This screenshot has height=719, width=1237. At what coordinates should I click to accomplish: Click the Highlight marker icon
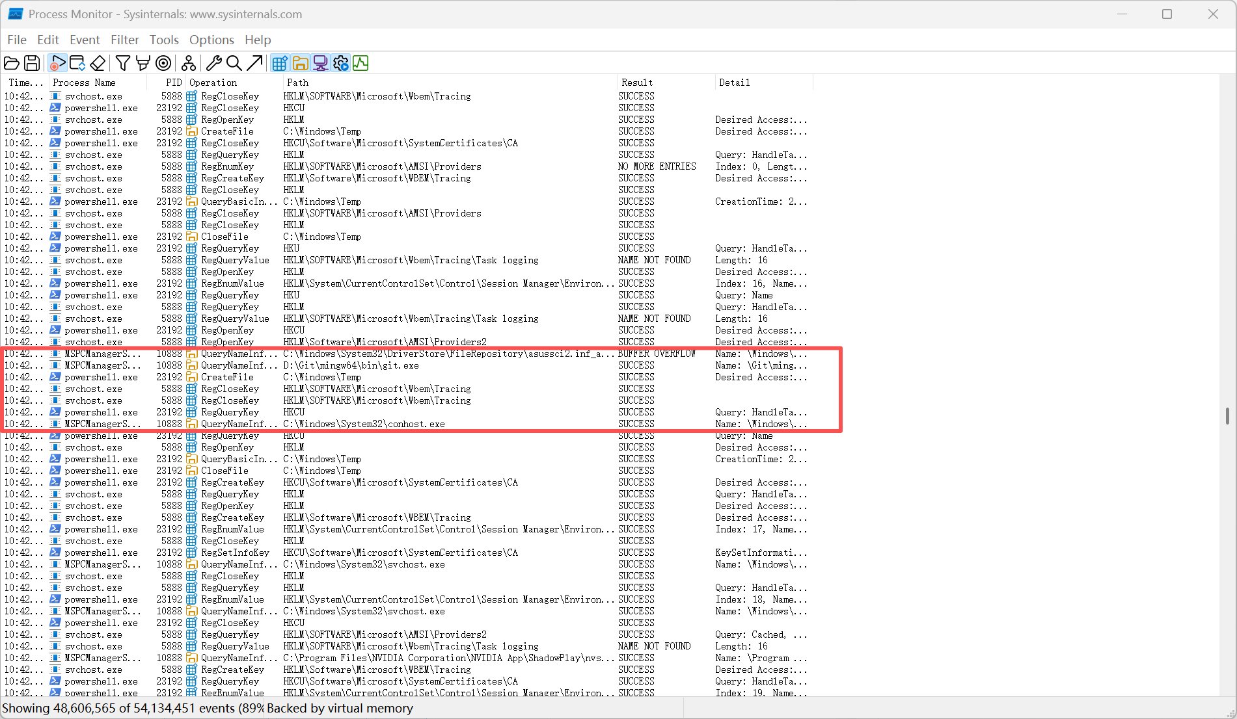pos(143,63)
